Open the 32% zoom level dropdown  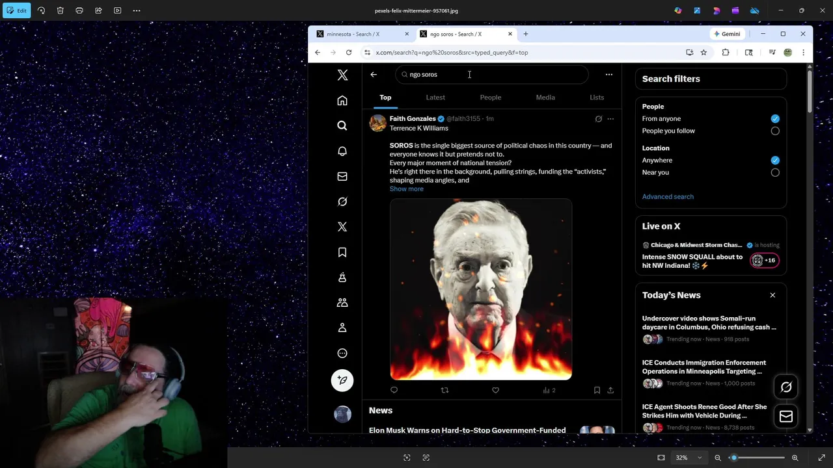(x=689, y=458)
